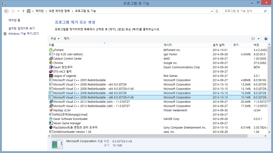Open help via the blue question mark icon
273x153 pixels.
[x=266, y=39]
